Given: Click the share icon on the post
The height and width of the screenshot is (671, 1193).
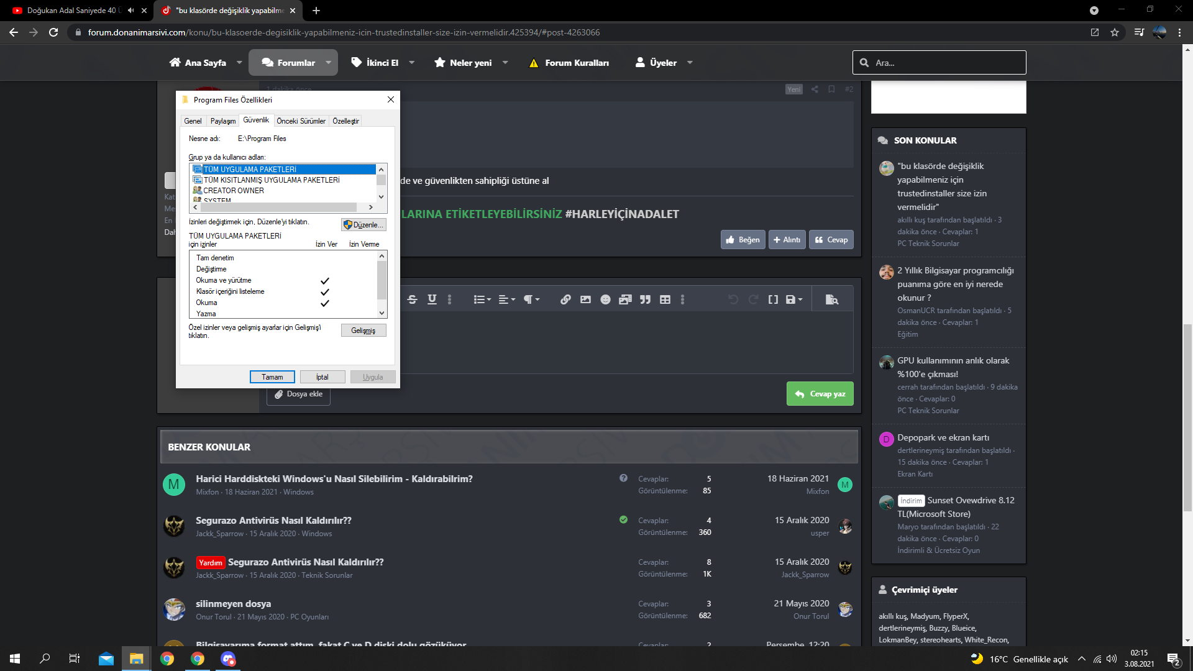Looking at the screenshot, I should click(x=815, y=89).
